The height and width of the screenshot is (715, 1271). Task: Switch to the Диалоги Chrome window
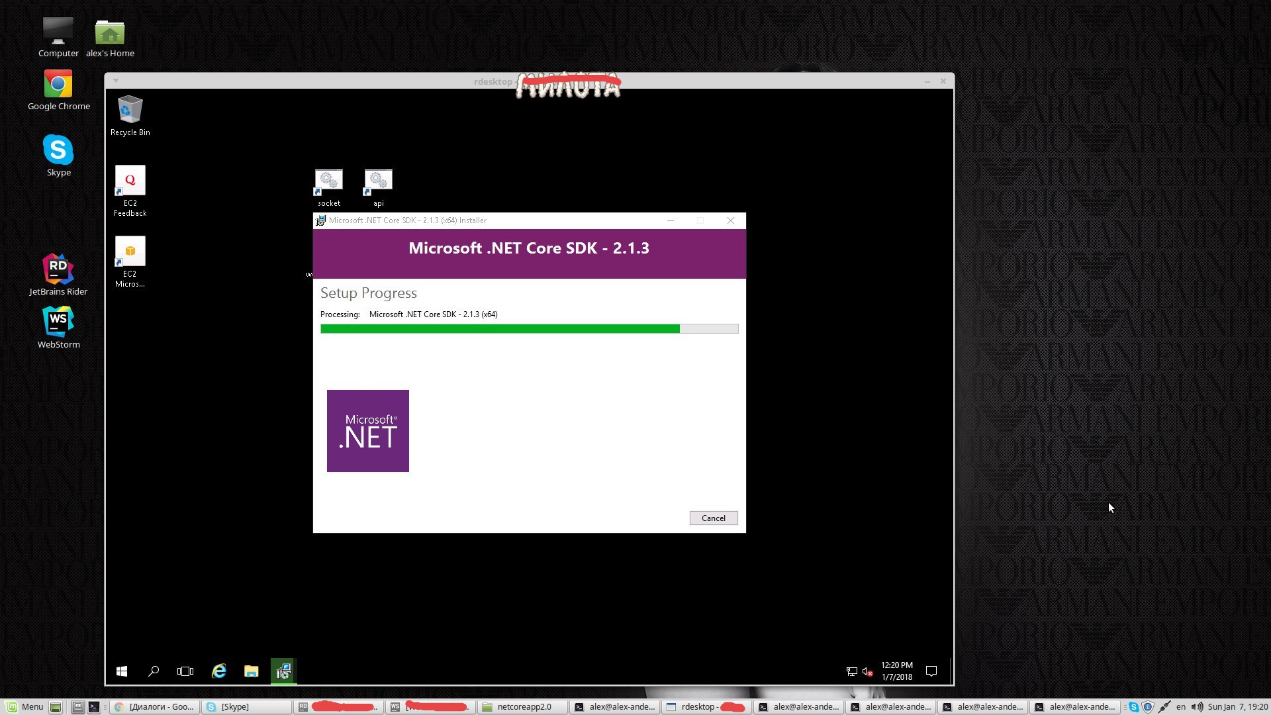click(x=154, y=706)
